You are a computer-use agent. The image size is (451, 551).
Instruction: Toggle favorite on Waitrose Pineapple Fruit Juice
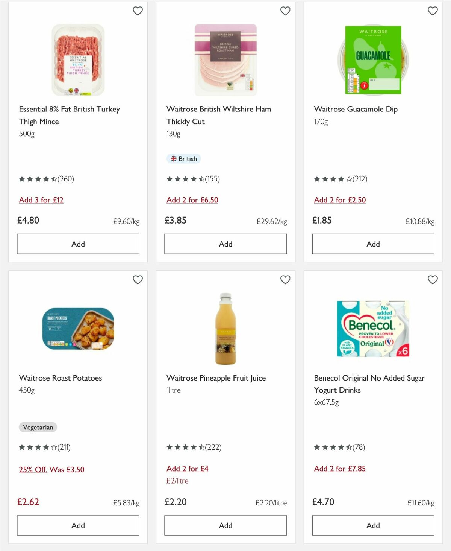tap(285, 280)
